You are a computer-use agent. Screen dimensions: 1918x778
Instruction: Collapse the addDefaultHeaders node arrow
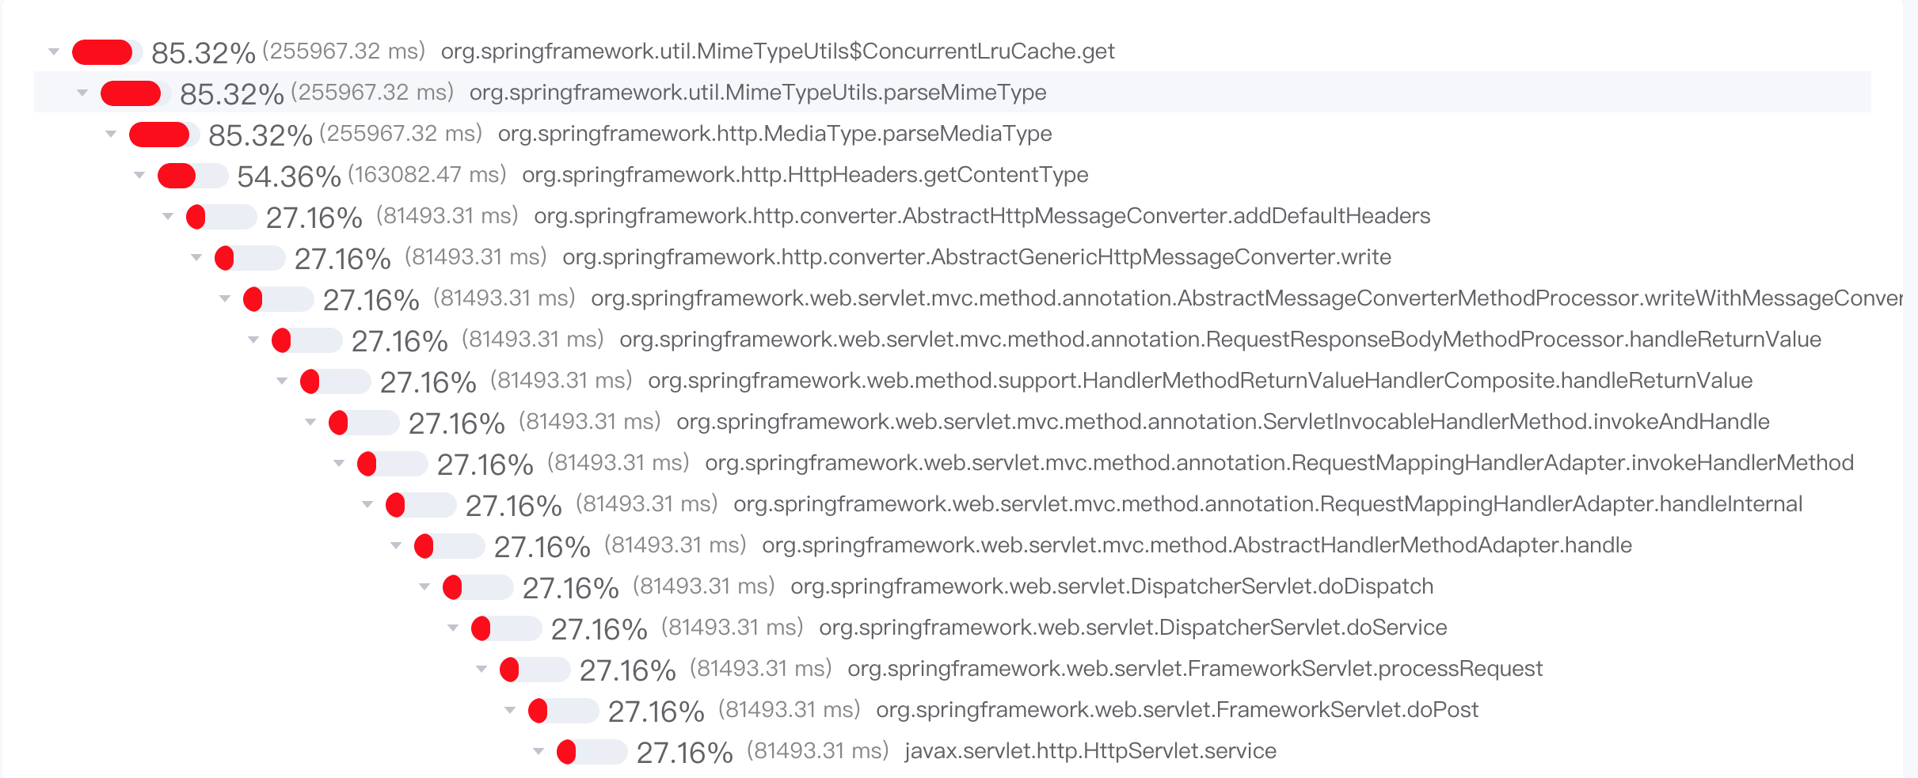[168, 217]
